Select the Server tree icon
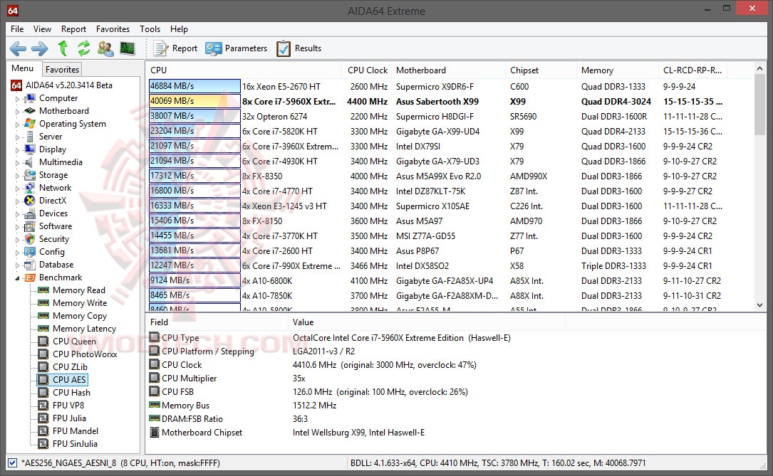Viewport: 773px width, 476px height. pos(30,137)
